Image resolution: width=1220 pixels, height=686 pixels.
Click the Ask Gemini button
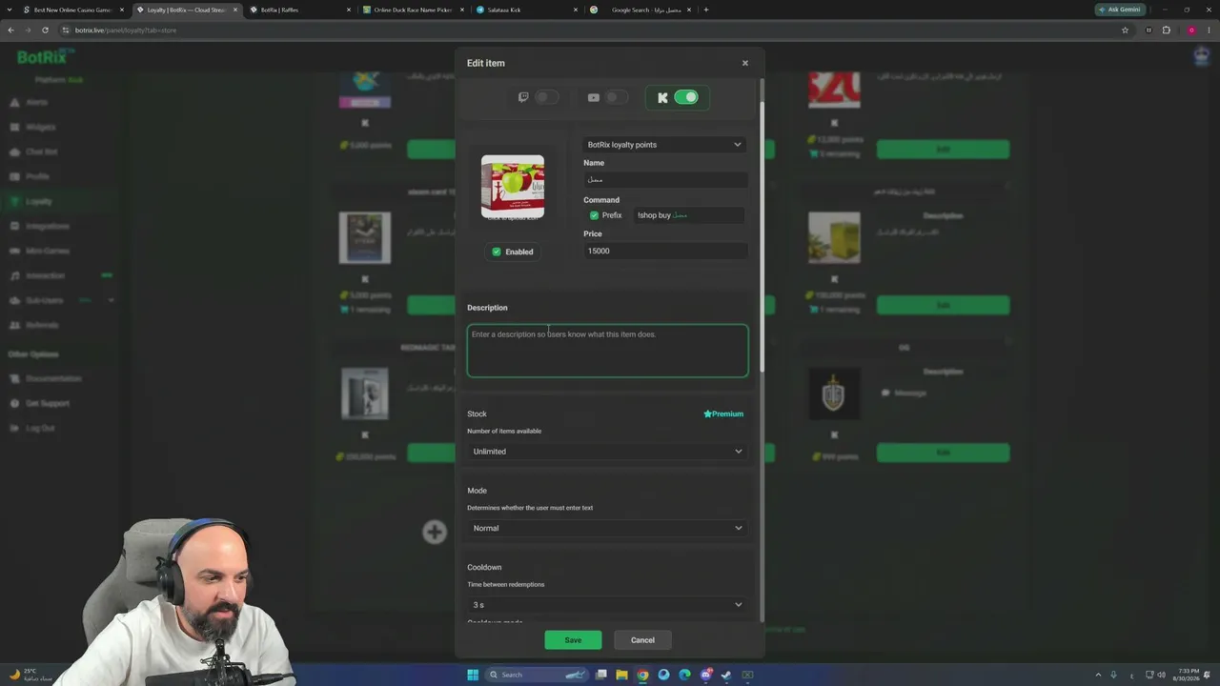click(1119, 10)
